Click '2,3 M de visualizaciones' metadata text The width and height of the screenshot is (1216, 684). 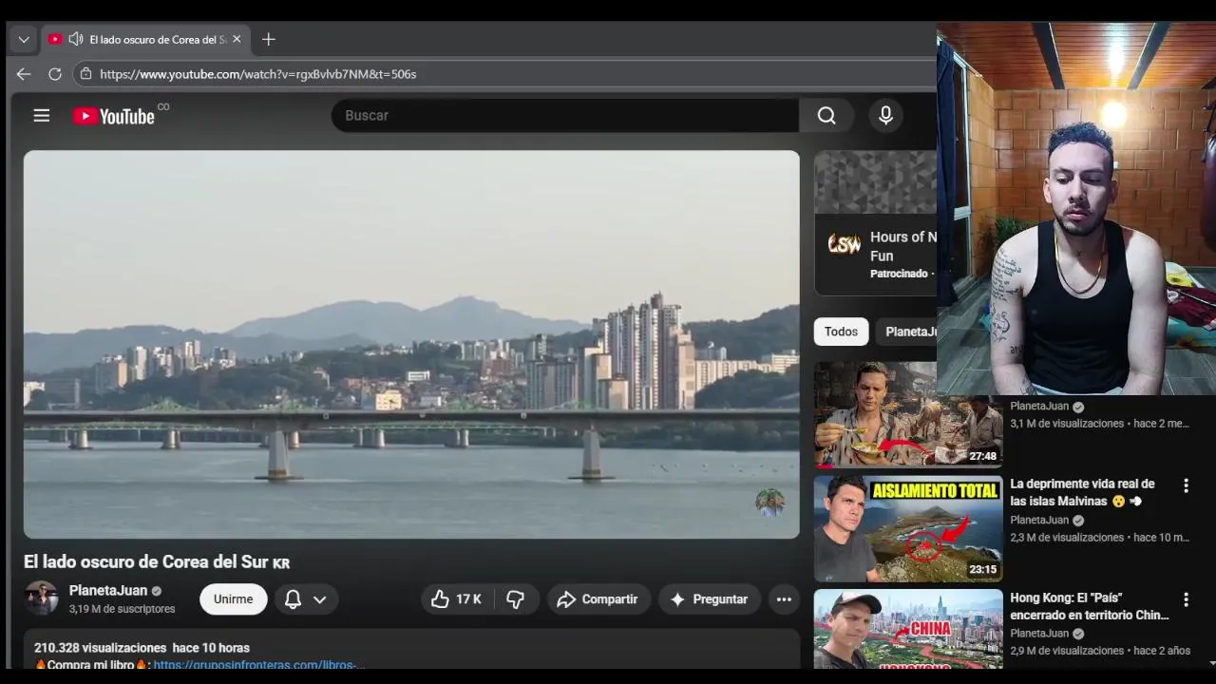coord(1067,538)
